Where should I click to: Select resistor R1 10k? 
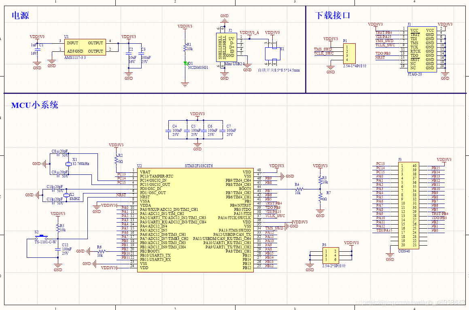pos(185,47)
